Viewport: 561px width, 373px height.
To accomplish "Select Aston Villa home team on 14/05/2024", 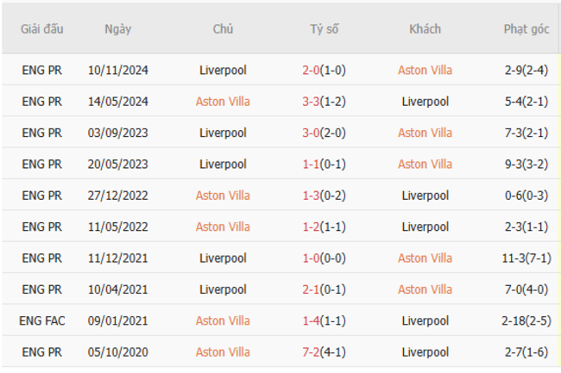I will point(223,102).
